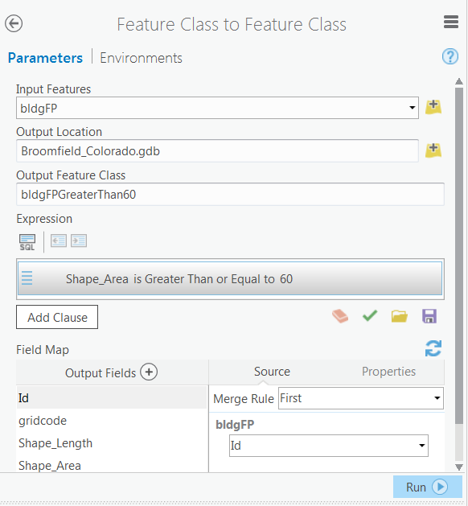Reset the Field Map refresh icon
Viewport: 468px width, 506px height.
click(x=433, y=348)
